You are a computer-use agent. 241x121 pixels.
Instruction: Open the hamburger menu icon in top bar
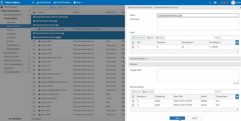[33, 2]
